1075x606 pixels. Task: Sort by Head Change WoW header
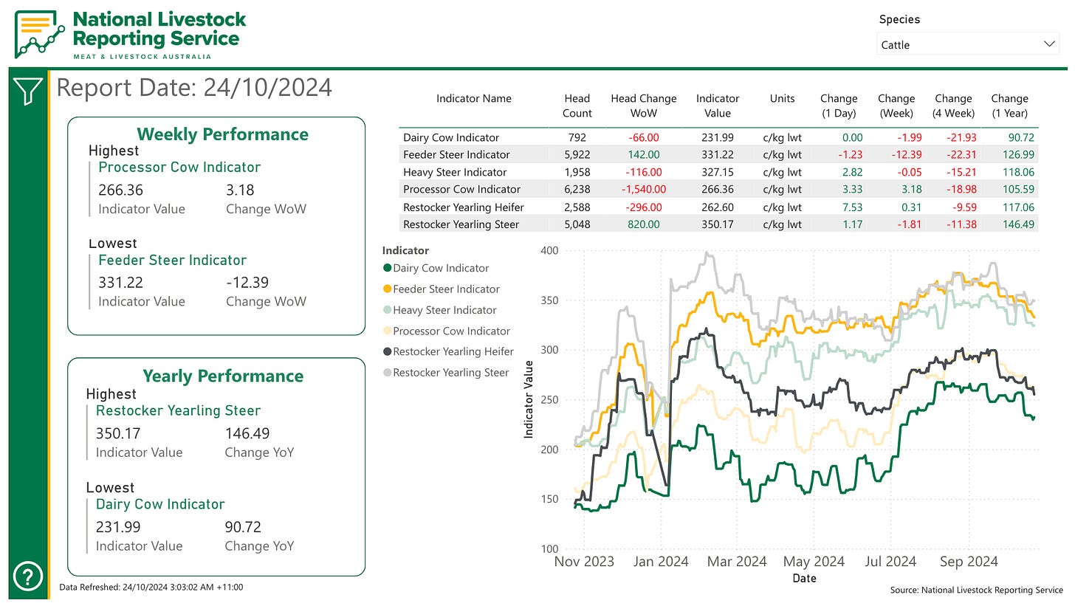tap(643, 106)
